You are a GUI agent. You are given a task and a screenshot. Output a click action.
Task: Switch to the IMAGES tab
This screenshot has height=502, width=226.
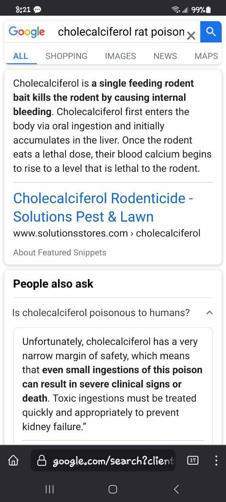click(120, 56)
